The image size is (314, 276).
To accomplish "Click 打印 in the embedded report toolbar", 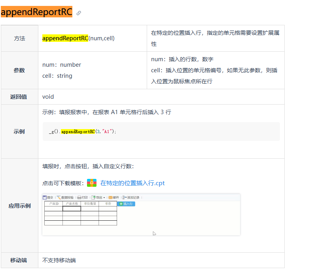I will click(x=83, y=197).
